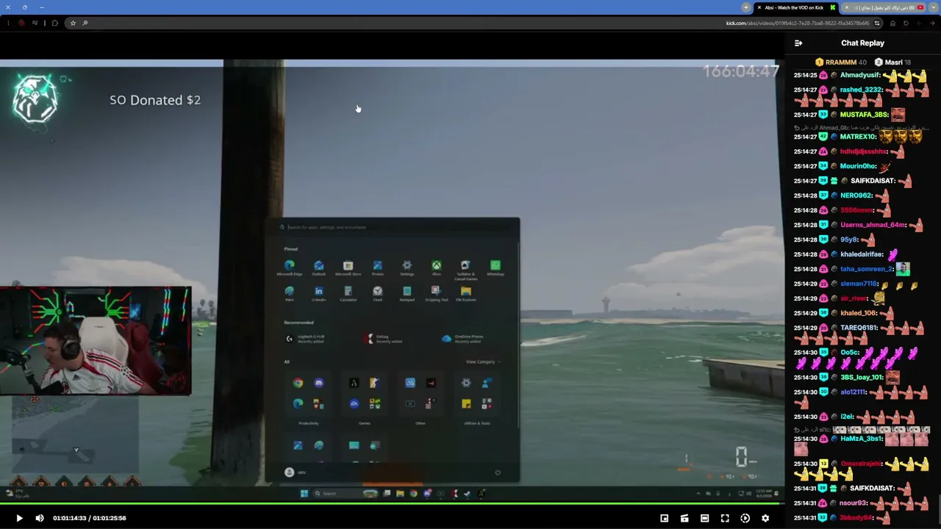
Task: Click username Omarairajehi in chat
Action: 861,464
